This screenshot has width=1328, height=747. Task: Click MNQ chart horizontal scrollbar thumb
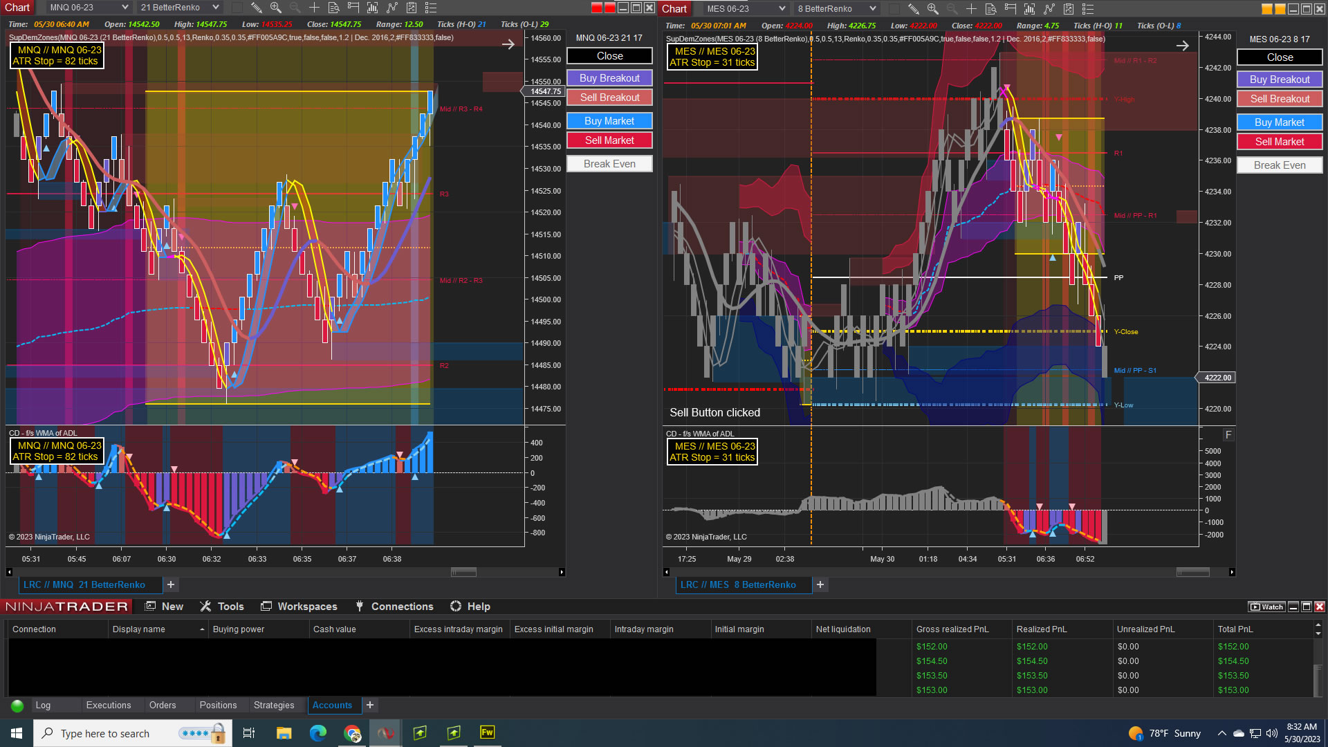point(464,572)
